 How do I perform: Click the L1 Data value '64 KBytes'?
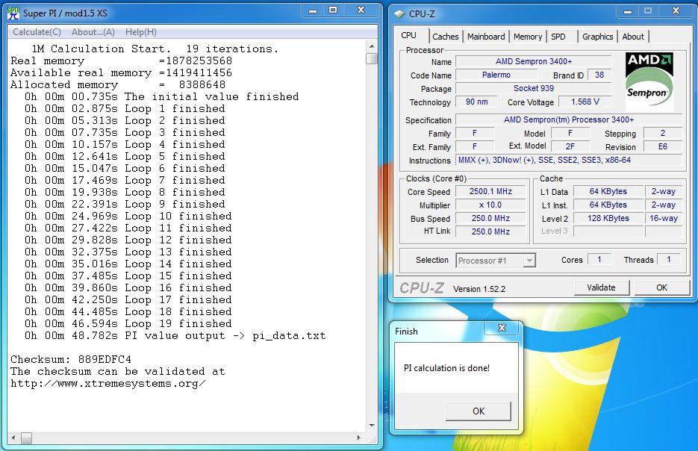608,191
